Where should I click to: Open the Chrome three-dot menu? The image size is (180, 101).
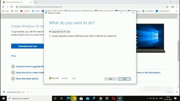tap(177, 7)
